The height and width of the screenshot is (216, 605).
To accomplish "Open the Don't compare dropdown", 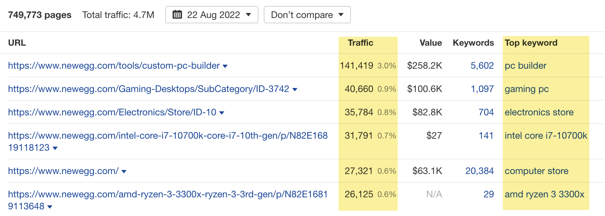I will pos(307,15).
